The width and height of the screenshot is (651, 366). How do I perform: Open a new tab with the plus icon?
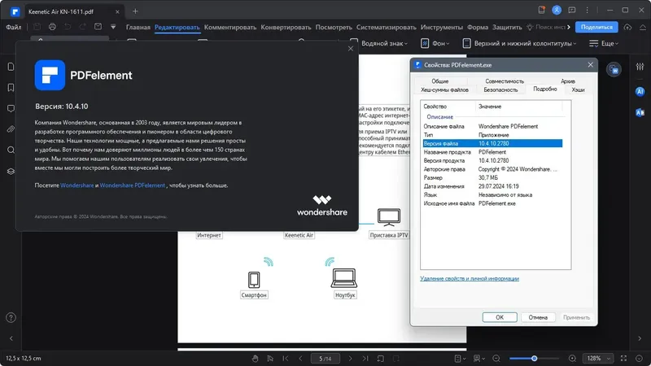click(135, 11)
